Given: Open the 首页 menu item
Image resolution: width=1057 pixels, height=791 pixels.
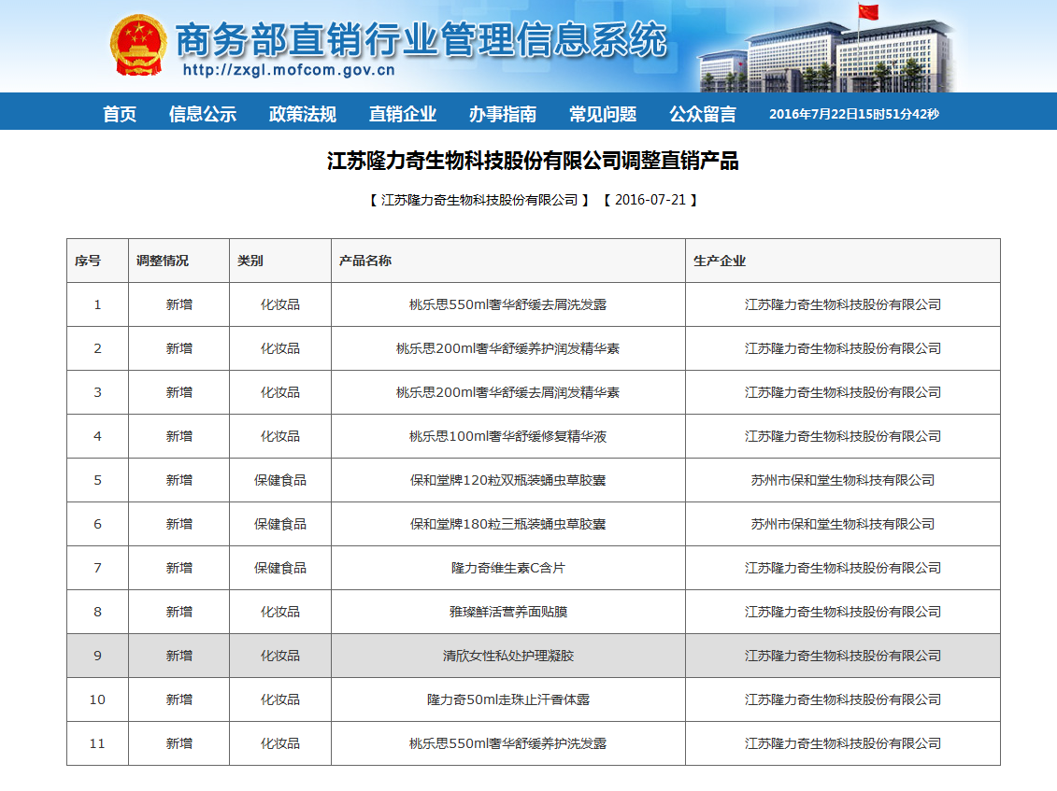Looking at the screenshot, I should (x=120, y=114).
